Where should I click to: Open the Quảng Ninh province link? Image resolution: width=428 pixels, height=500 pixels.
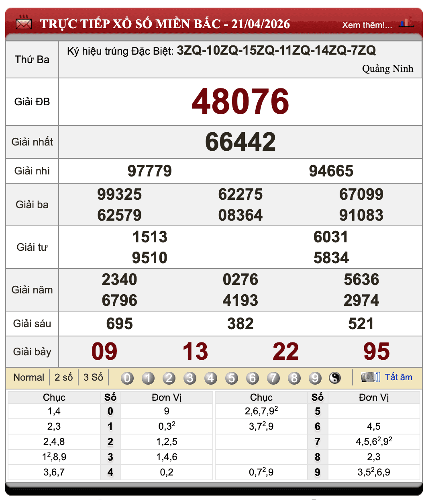coord(387,69)
